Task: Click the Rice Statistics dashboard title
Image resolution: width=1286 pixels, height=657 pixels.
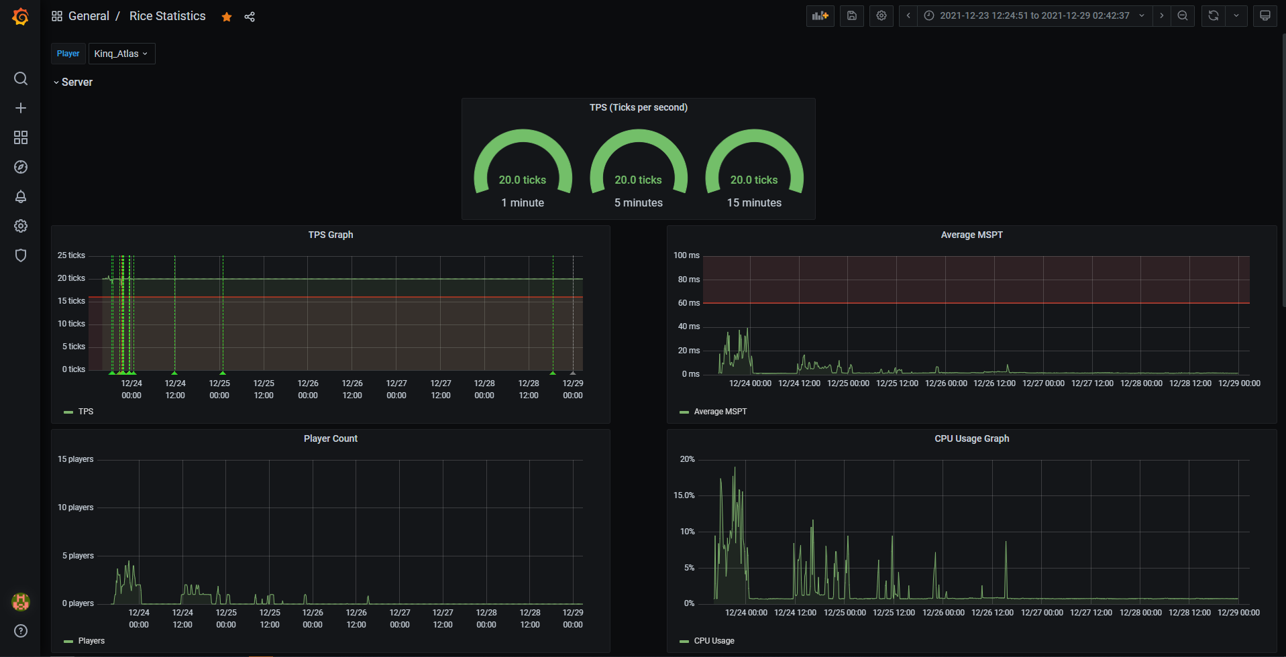Action: pos(168,16)
